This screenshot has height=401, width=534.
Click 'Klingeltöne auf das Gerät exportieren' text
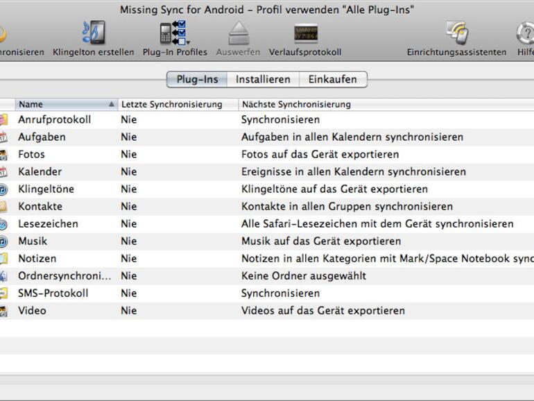tap(334, 189)
